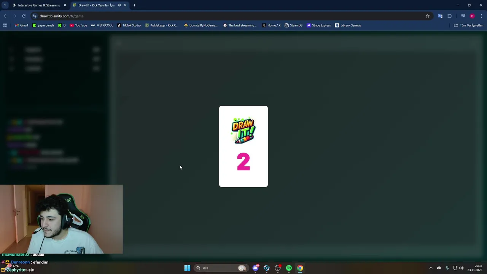The width and height of the screenshot is (487, 274).
Task: View site information icon in address bar
Action: click(35, 16)
